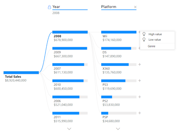
Task: Click the Year column header
Action: click(x=56, y=7)
